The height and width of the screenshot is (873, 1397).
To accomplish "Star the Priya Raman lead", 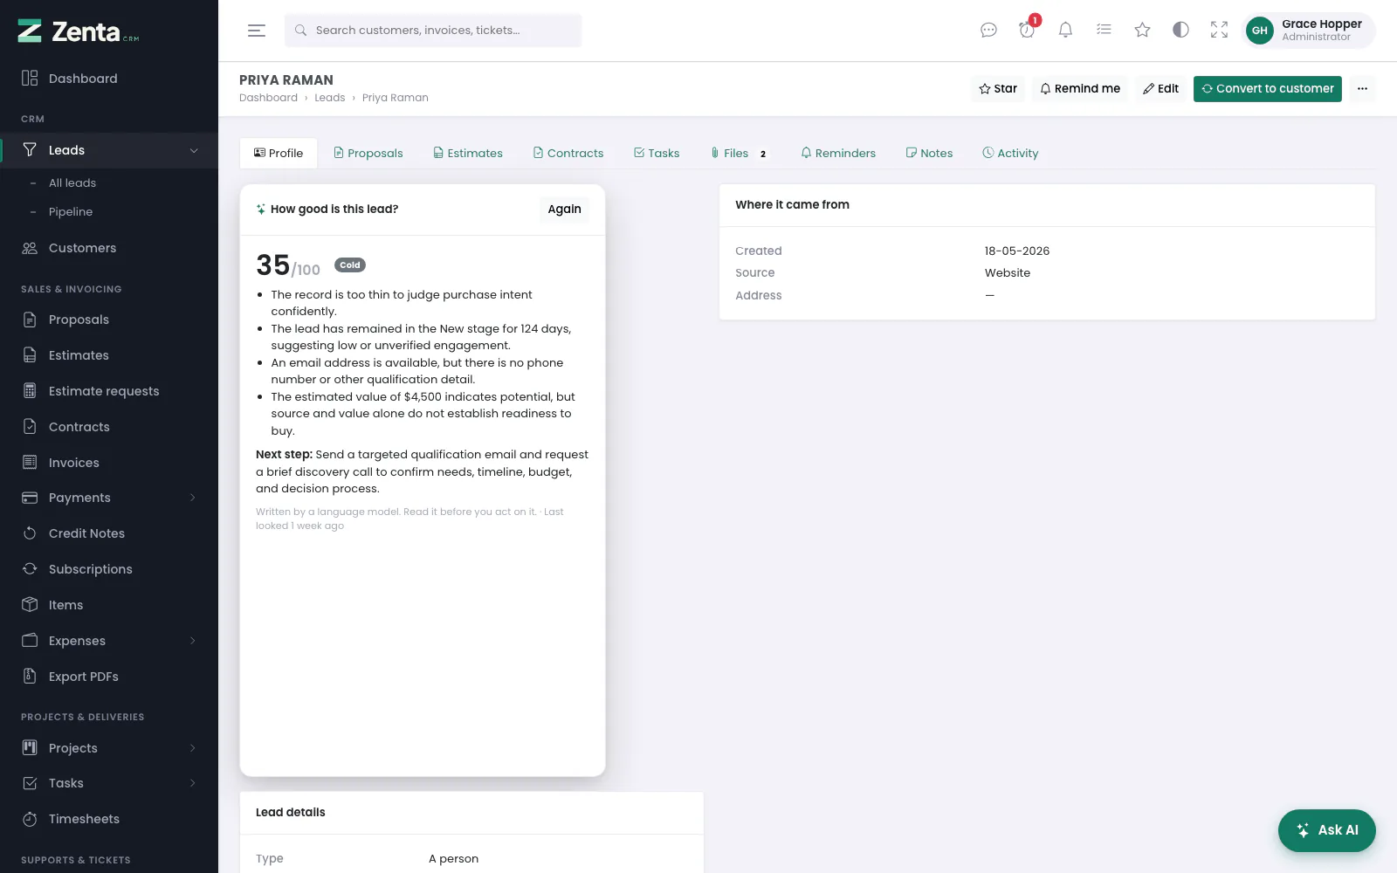I will 998,88.
